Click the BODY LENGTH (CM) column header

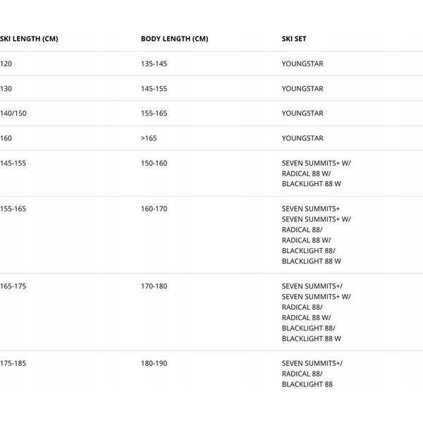pos(175,39)
